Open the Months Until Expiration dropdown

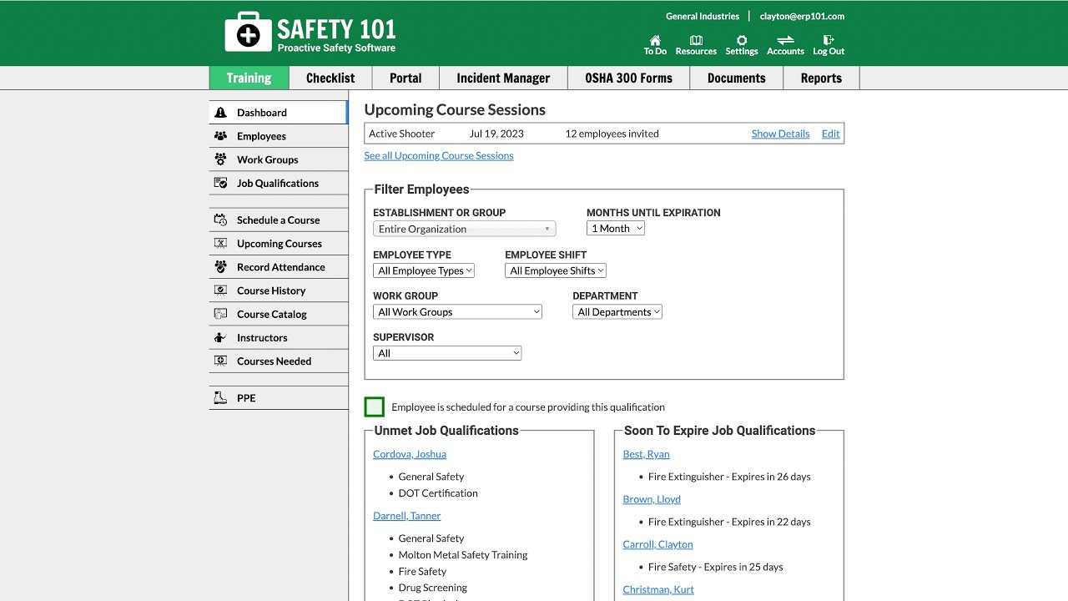pyautogui.click(x=616, y=228)
